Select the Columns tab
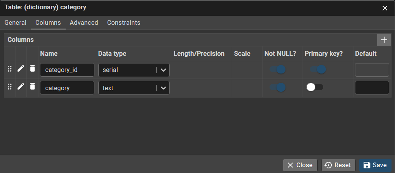Viewport: 395px width, 173px height. click(x=48, y=22)
